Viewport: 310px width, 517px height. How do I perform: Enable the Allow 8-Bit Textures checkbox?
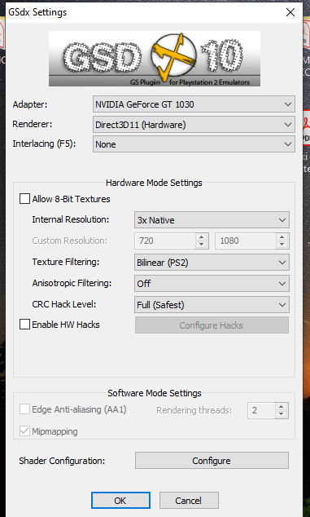click(x=24, y=199)
